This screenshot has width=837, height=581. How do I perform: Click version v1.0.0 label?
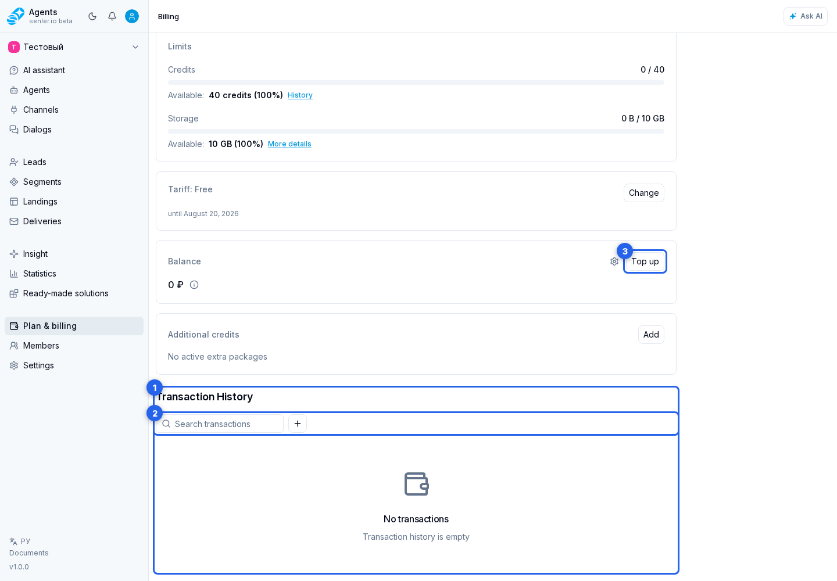pyautogui.click(x=19, y=567)
